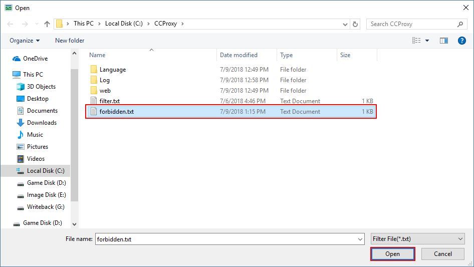Open the Filter File(*.txt) type dropdown

pyautogui.click(x=418, y=239)
